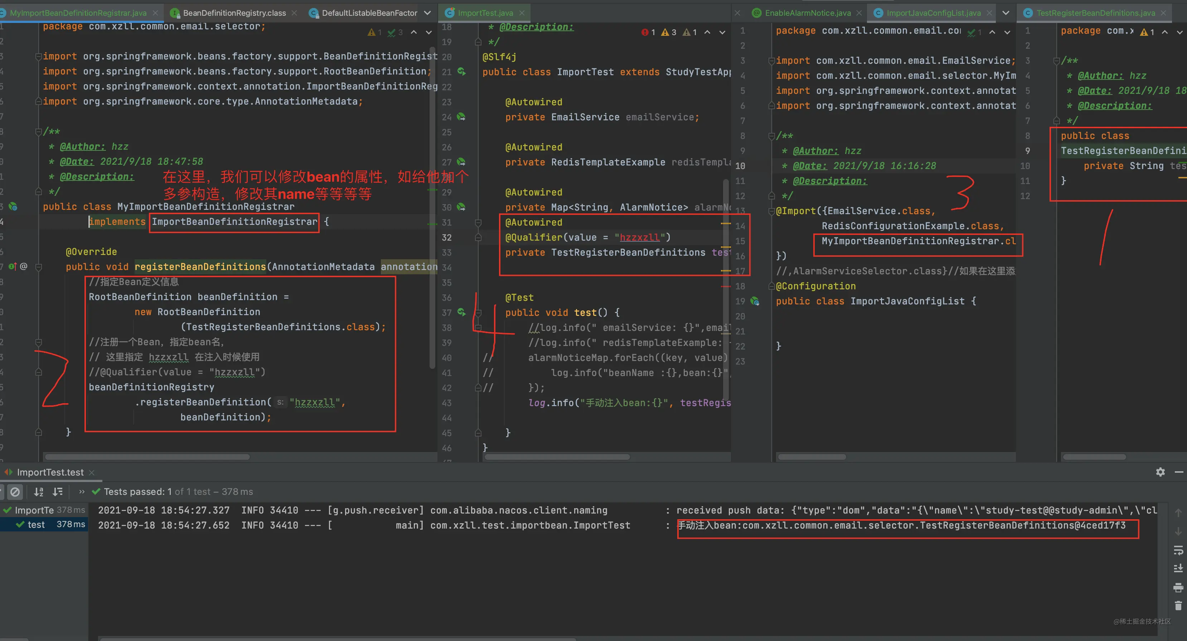Close the MyImportBeanDefinitionRegistrar.java tab
Image resolution: width=1187 pixels, height=641 pixels.
(x=155, y=13)
